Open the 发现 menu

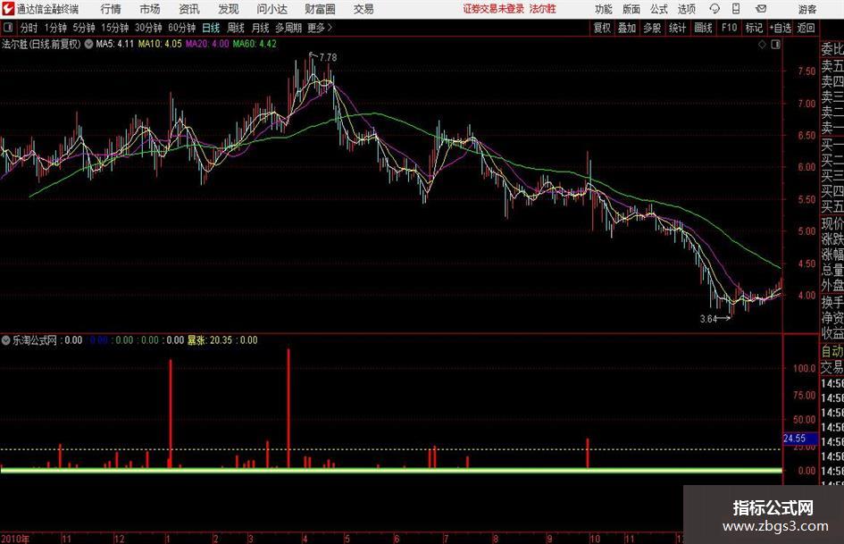[229, 9]
